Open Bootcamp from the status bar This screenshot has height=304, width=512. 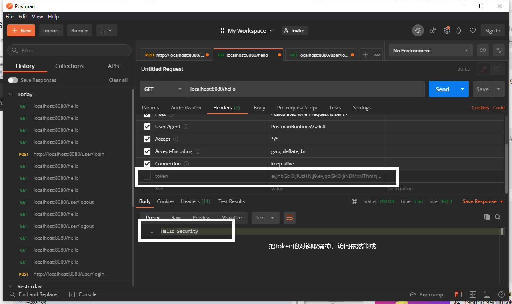(x=426, y=294)
